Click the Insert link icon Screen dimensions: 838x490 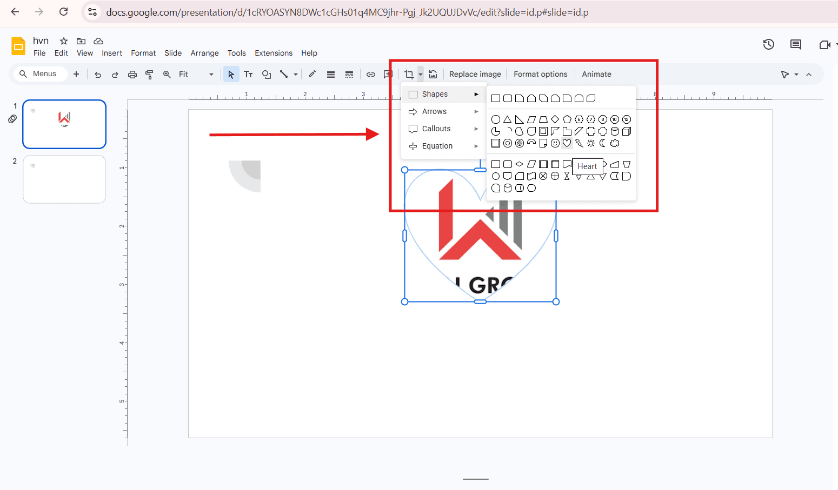point(371,75)
